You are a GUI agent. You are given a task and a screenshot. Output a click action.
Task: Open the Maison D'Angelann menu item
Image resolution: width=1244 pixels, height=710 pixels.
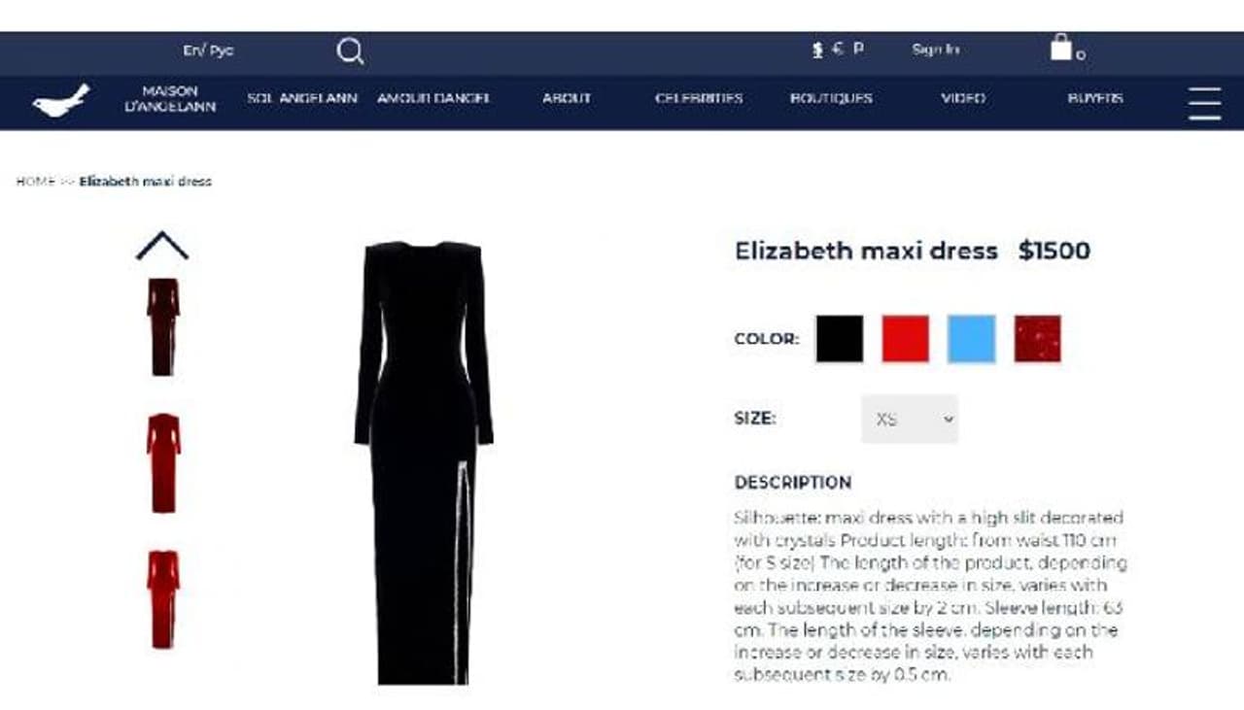tap(170, 98)
